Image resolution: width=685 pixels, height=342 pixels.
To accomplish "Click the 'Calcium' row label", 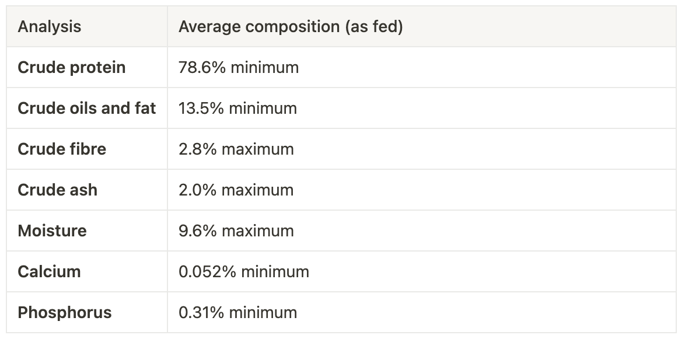I will (49, 272).
